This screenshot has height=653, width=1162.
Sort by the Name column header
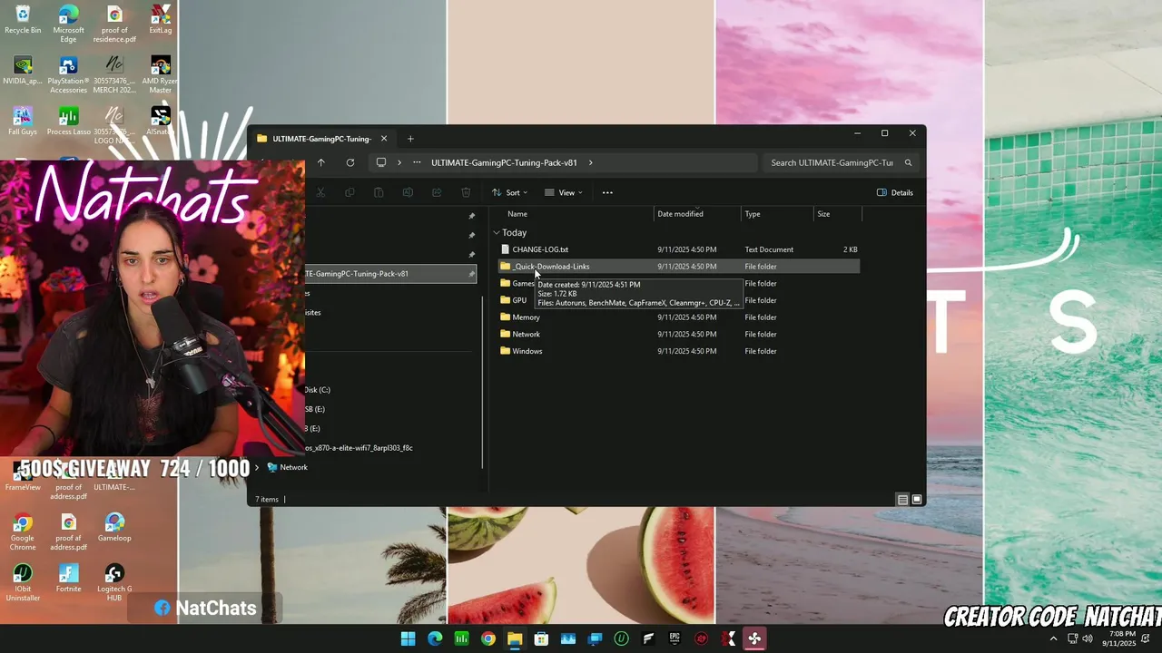(x=517, y=214)
